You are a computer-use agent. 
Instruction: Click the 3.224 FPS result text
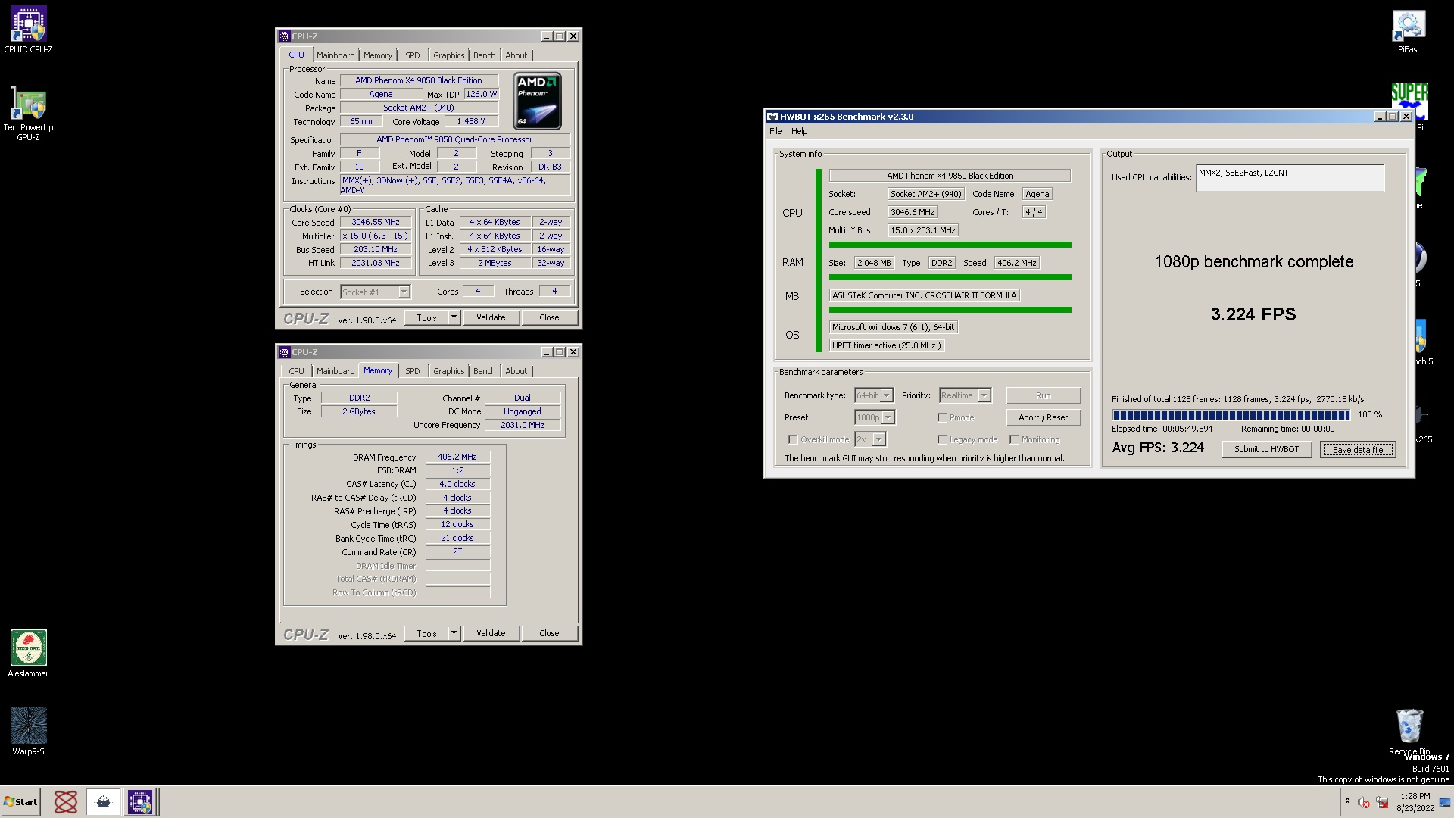tap(1253, 314)
